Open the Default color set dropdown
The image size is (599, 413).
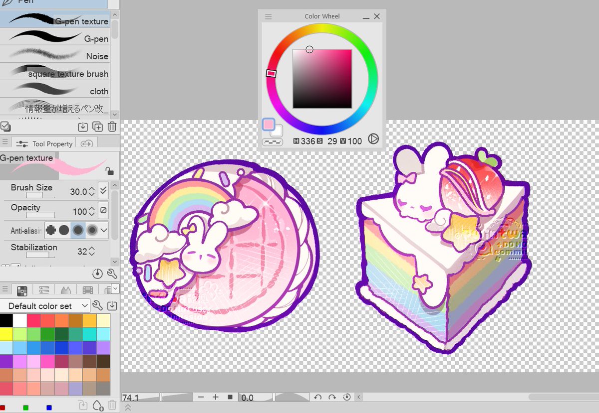pyautogui.click(x=45, y=305)
